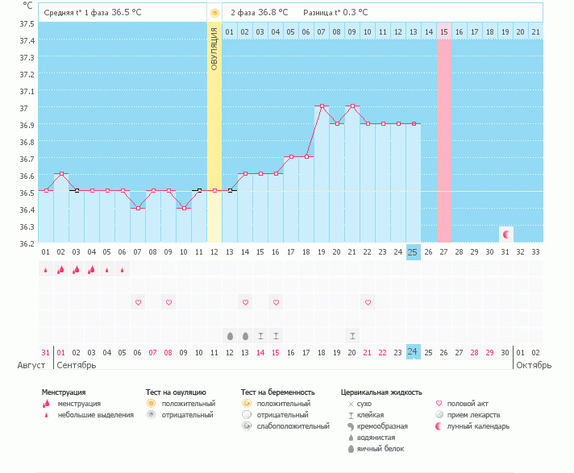Click the heart icon on cycle day 16

(276, 302)
